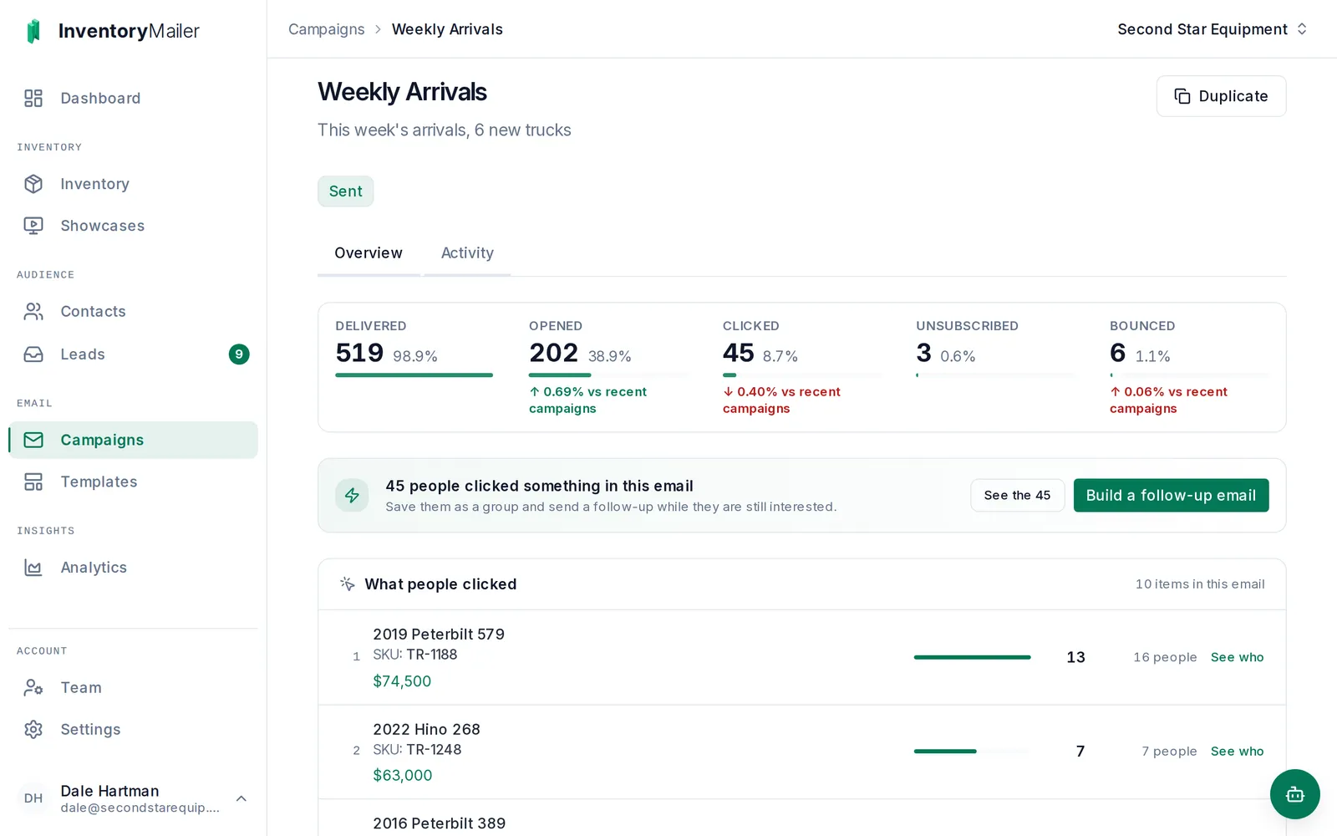Click the $74,500 price

coord(402,681)
